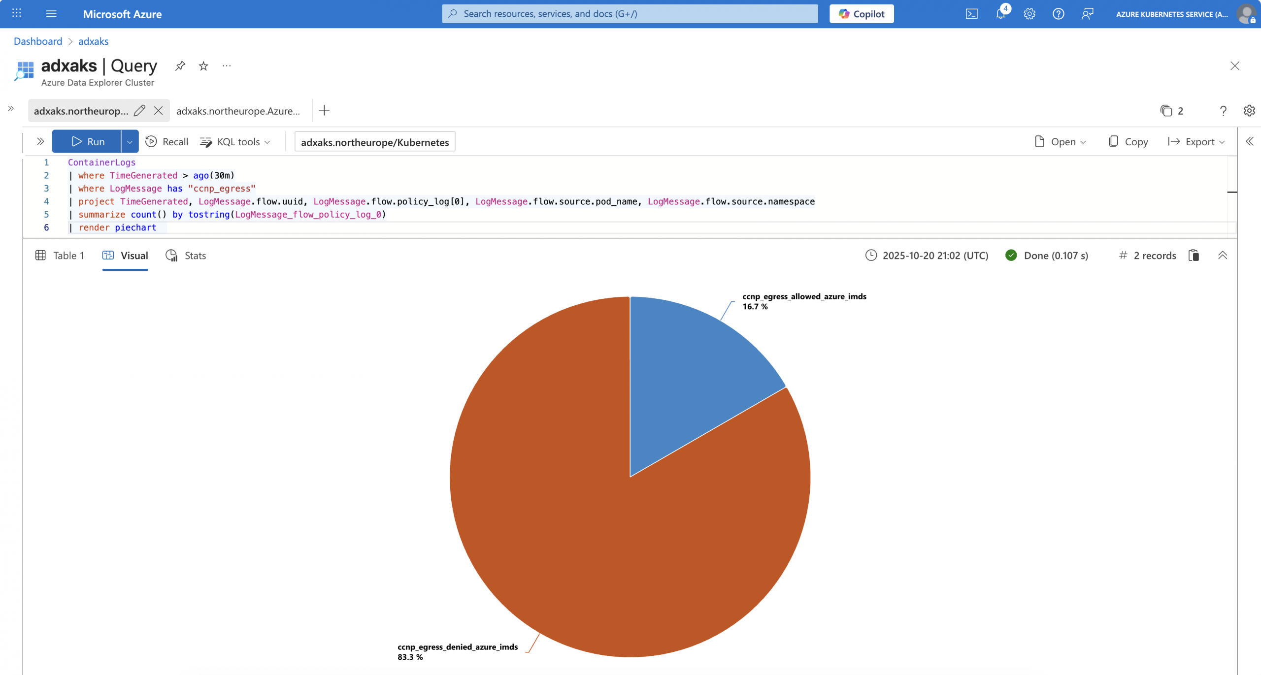The height and width of the screenshot is (675, 1261).
Task: Pin the adxaks query blade
Action: click(x=180, y=65)
